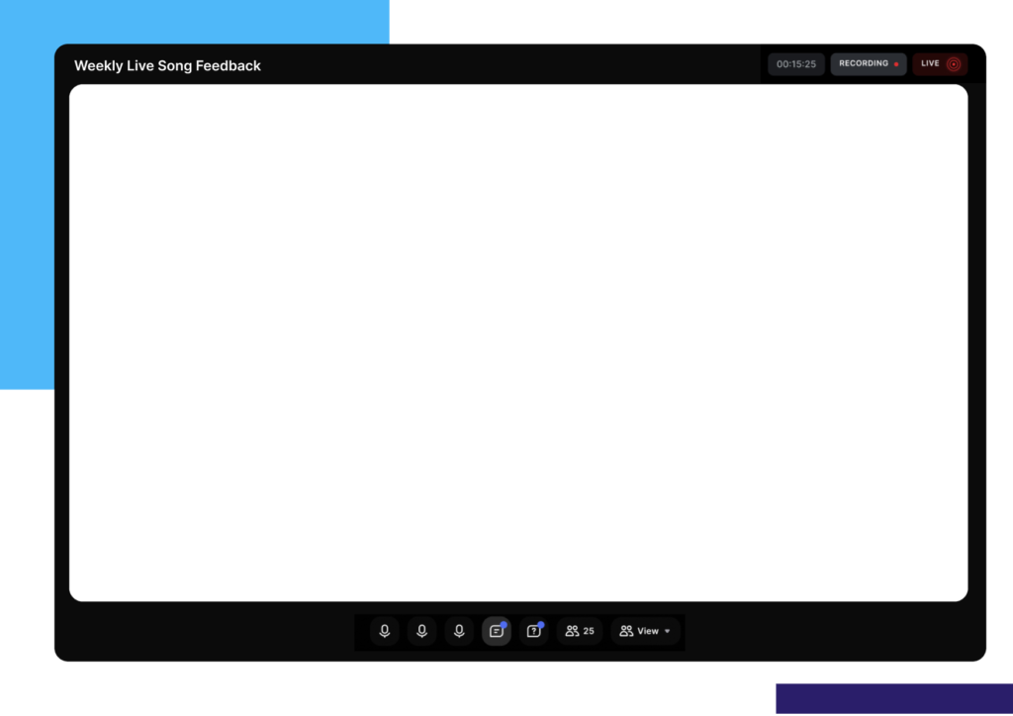Select the first microphone icon
The width and height of the screenshot is (1013, 716).
coord(384,631)
